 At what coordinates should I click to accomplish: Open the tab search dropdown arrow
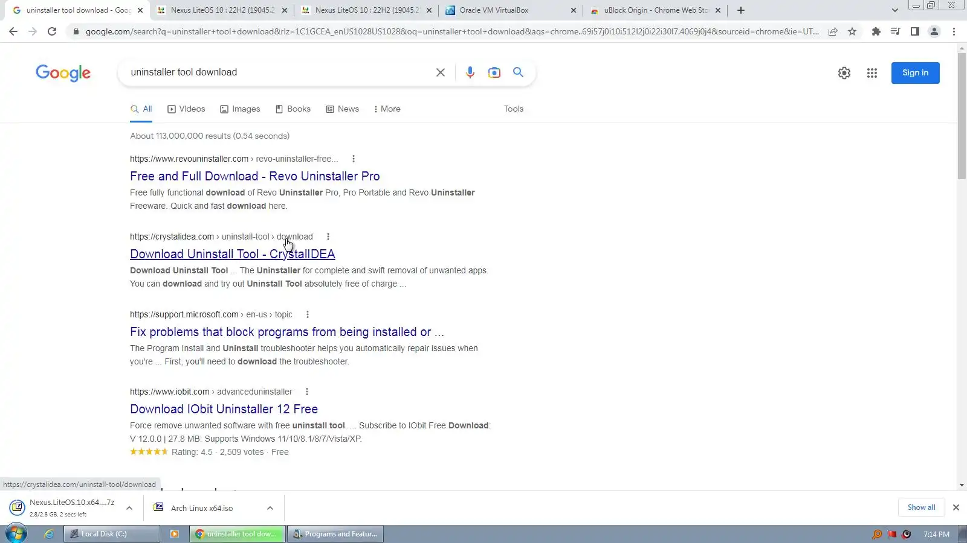pyautogui.click(x=895, y=10)
